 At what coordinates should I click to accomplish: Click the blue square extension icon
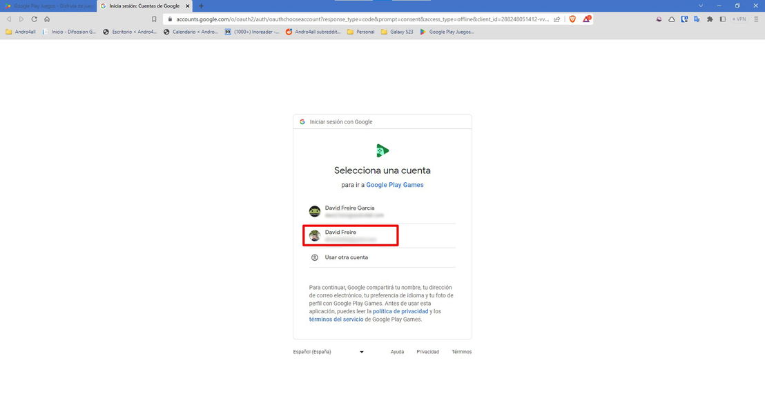[x=684, y=19]
